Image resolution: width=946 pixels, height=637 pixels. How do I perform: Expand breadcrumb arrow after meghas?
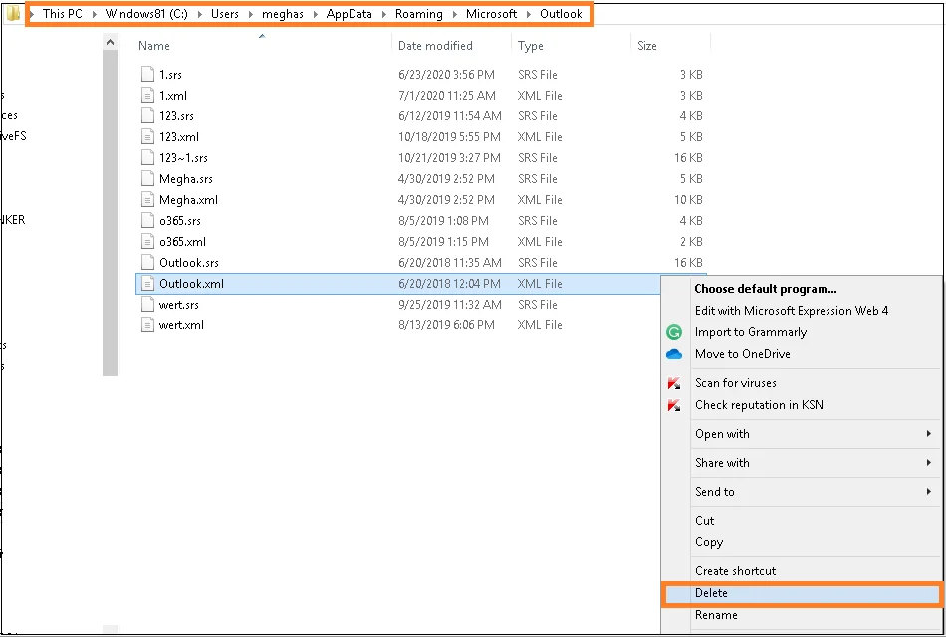(315, 14)
